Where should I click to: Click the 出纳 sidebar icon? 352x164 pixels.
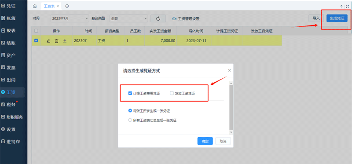coord(3,80)
